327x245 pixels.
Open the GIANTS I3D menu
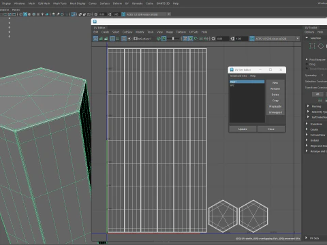point(163,3)
